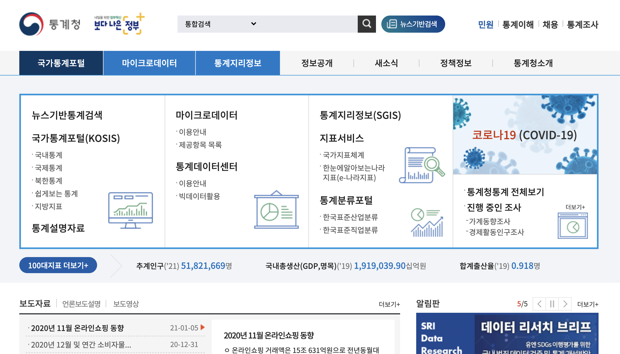Click the growth chart classification icon
This screenshot has height=354, width=620.
point(427,223)
